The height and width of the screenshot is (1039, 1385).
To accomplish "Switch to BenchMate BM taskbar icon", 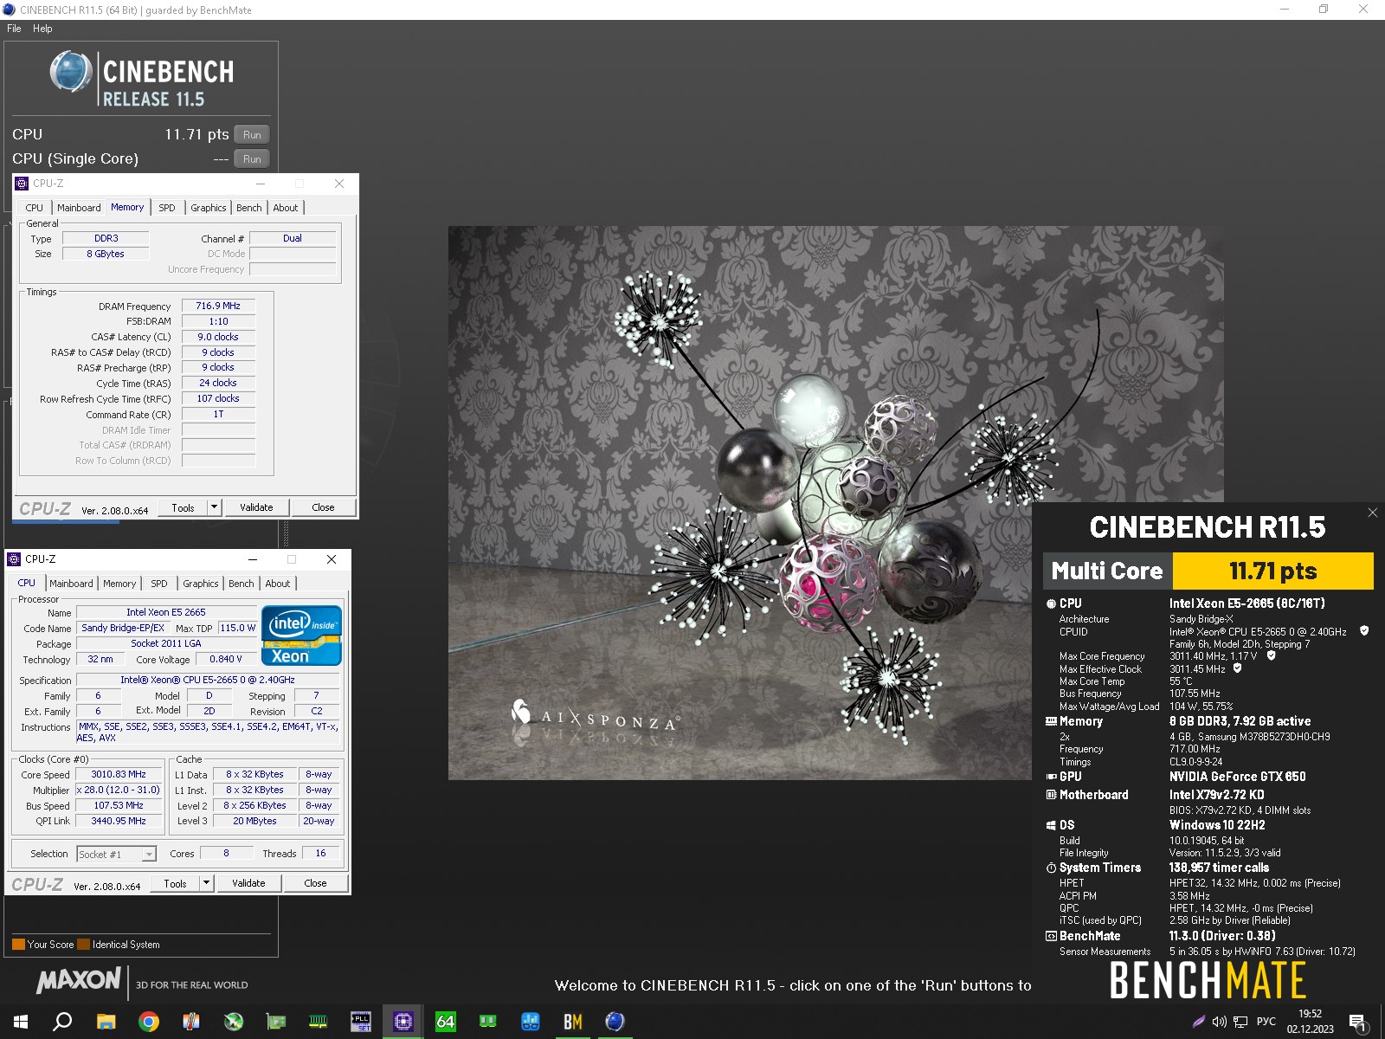I will 573,1022.
